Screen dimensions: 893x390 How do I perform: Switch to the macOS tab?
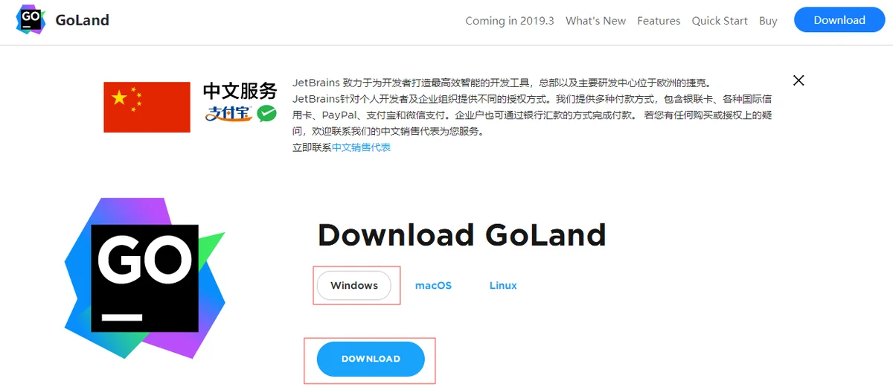(433, 286)
